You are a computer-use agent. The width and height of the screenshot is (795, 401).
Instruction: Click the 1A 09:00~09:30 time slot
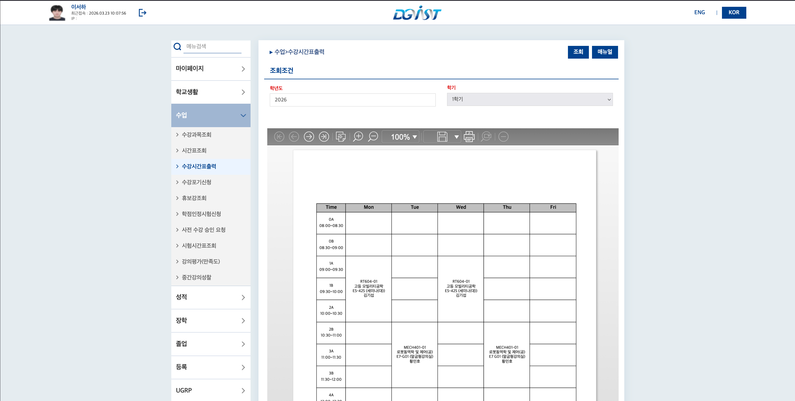pos(331,267)
